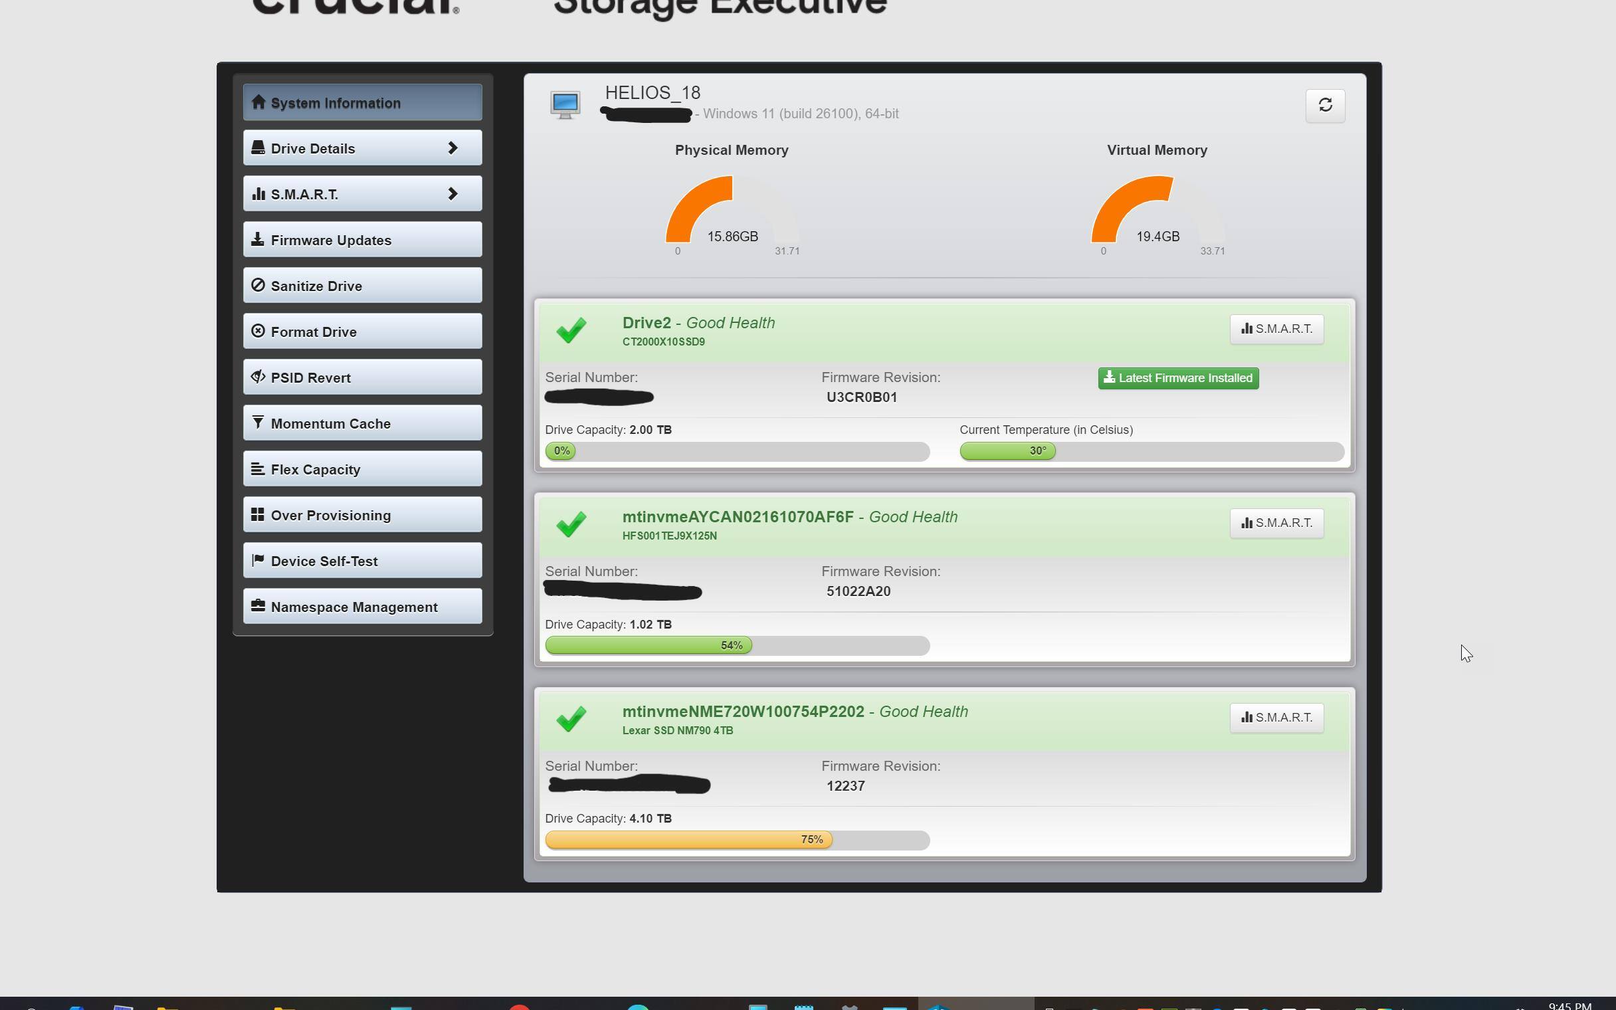Open S.M.A.R.T. button for Drive2
Image resolution: width=1616 pixels, height=1010 pixels.
pos(1276,329)
